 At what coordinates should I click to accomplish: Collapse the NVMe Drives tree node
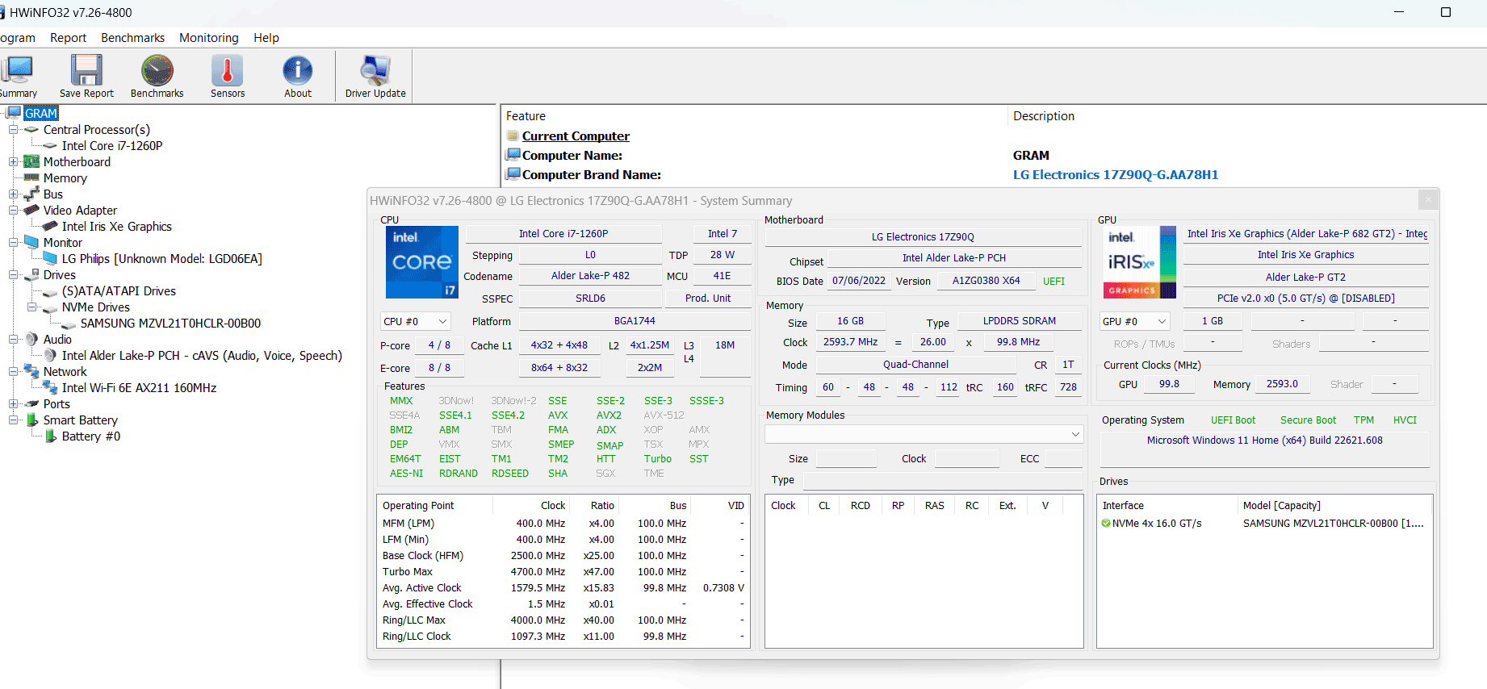point(31,307)
